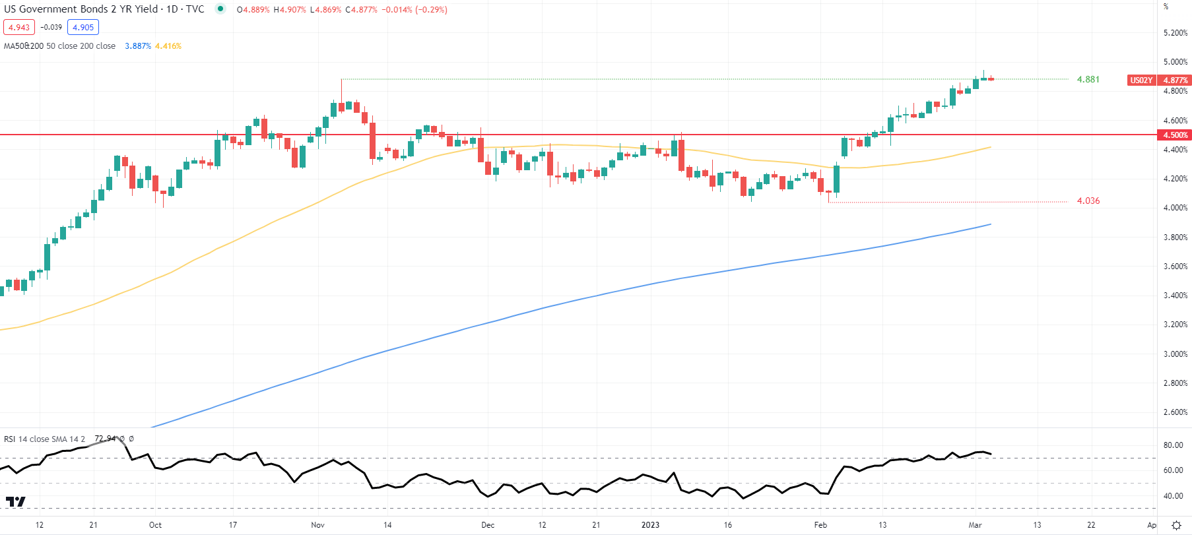Viewport: 1192px width, 535px height.
Task: Click the RSI 14 close SMA legend
Action: click(x=45, y=439)
